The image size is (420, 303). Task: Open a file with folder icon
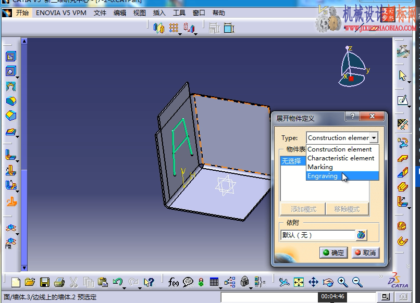30,282
